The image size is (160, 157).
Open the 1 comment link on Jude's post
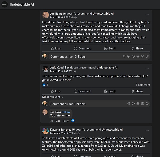pyautogui.click(x=143, y=85)
